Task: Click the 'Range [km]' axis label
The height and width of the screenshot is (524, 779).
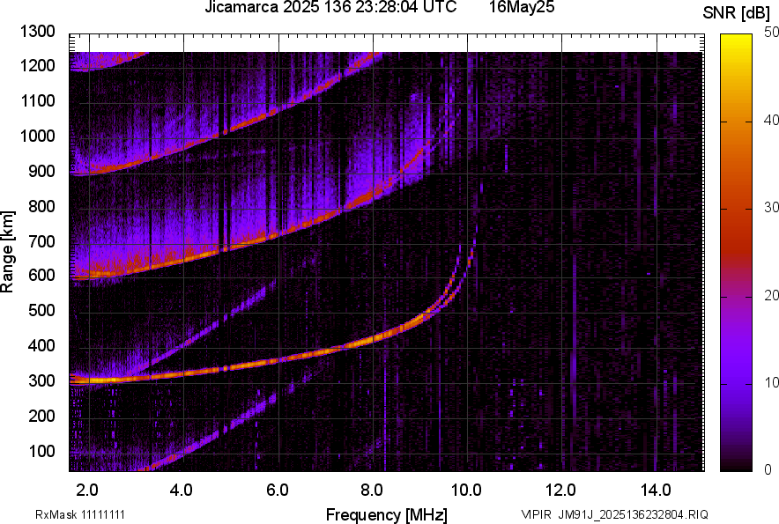Action: click(x=7, y=252)
